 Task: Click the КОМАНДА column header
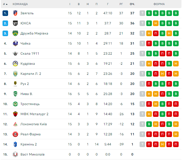[20, 4]
